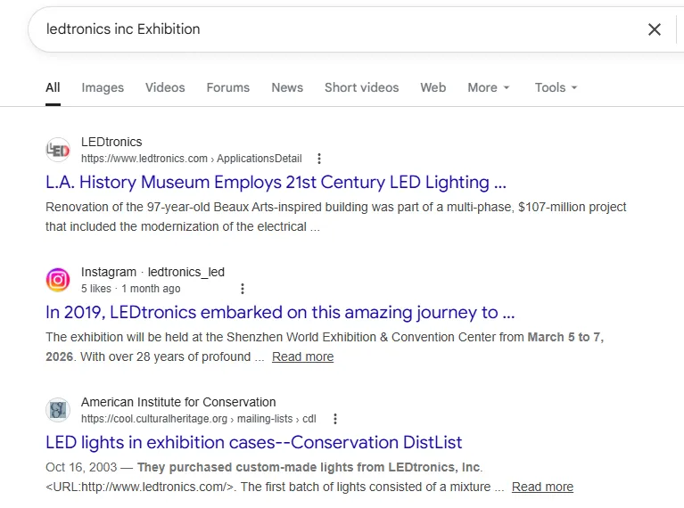The height and width of the screenshot is (508, 684).
Task: Open three-dot menu for Instagram result
Action: pyautogui.click(x=243, y=289)
